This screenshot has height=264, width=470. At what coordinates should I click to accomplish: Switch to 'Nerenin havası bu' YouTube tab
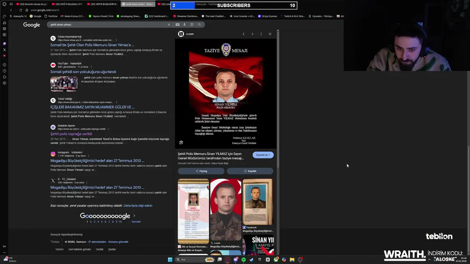(31, 4)
